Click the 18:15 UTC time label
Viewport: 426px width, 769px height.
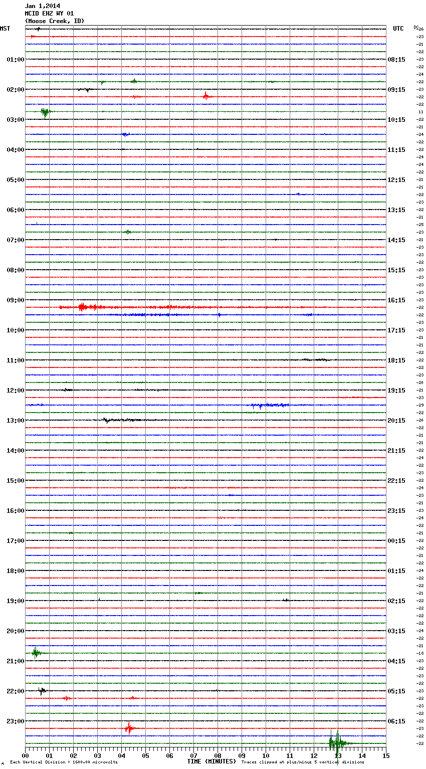(x=396, y=360)
